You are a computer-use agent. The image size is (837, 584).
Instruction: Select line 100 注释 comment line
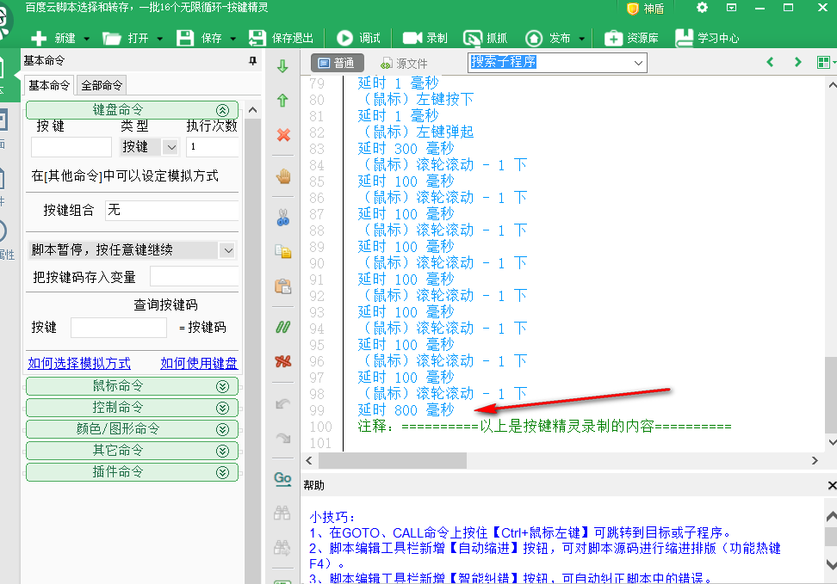544,427
